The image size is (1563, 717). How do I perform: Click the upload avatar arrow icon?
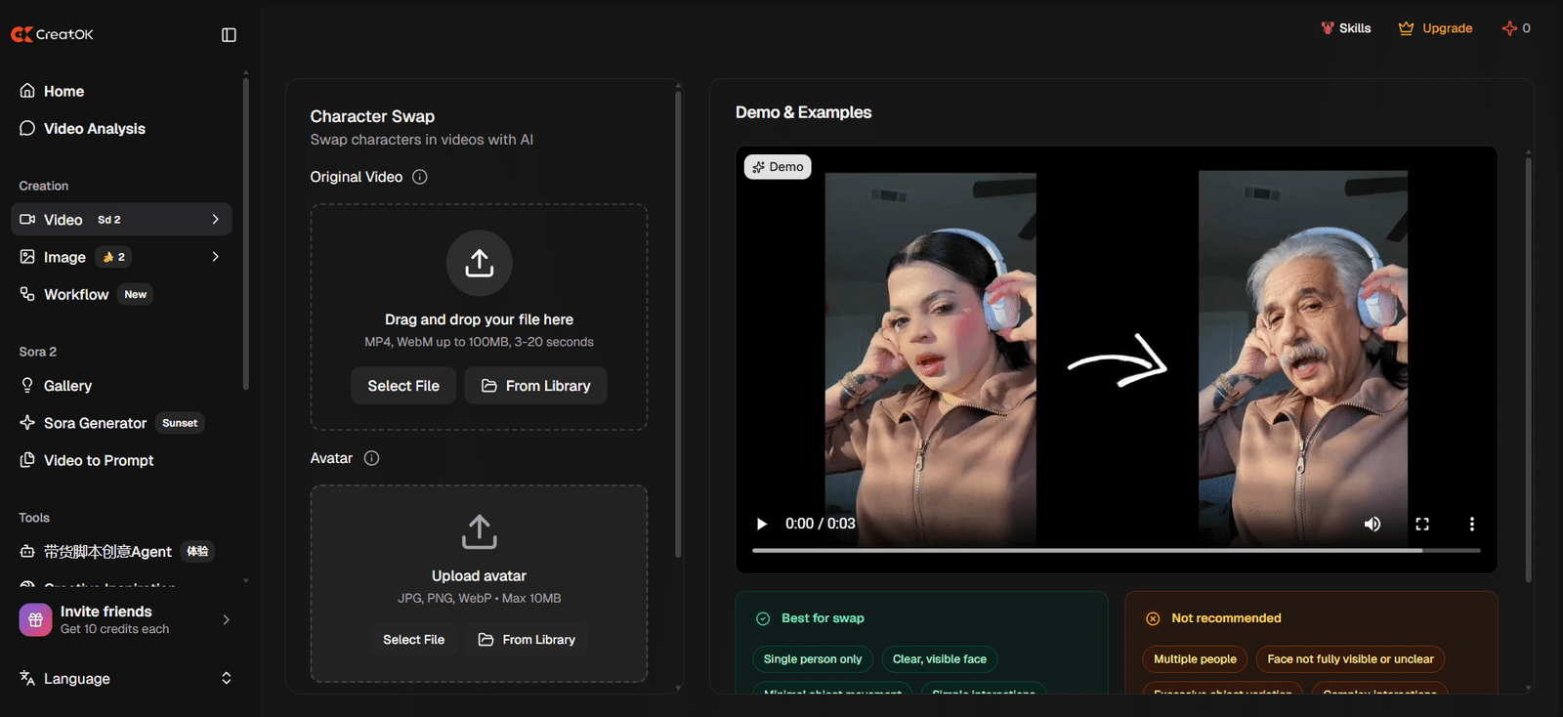479,532
